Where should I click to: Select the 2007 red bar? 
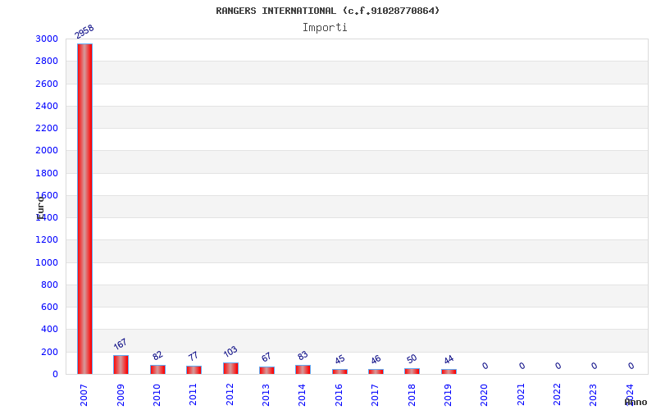84,209
